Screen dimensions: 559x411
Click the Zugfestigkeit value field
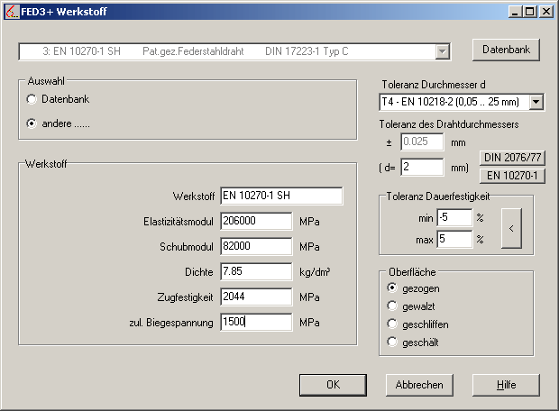(x=256, y=297)
